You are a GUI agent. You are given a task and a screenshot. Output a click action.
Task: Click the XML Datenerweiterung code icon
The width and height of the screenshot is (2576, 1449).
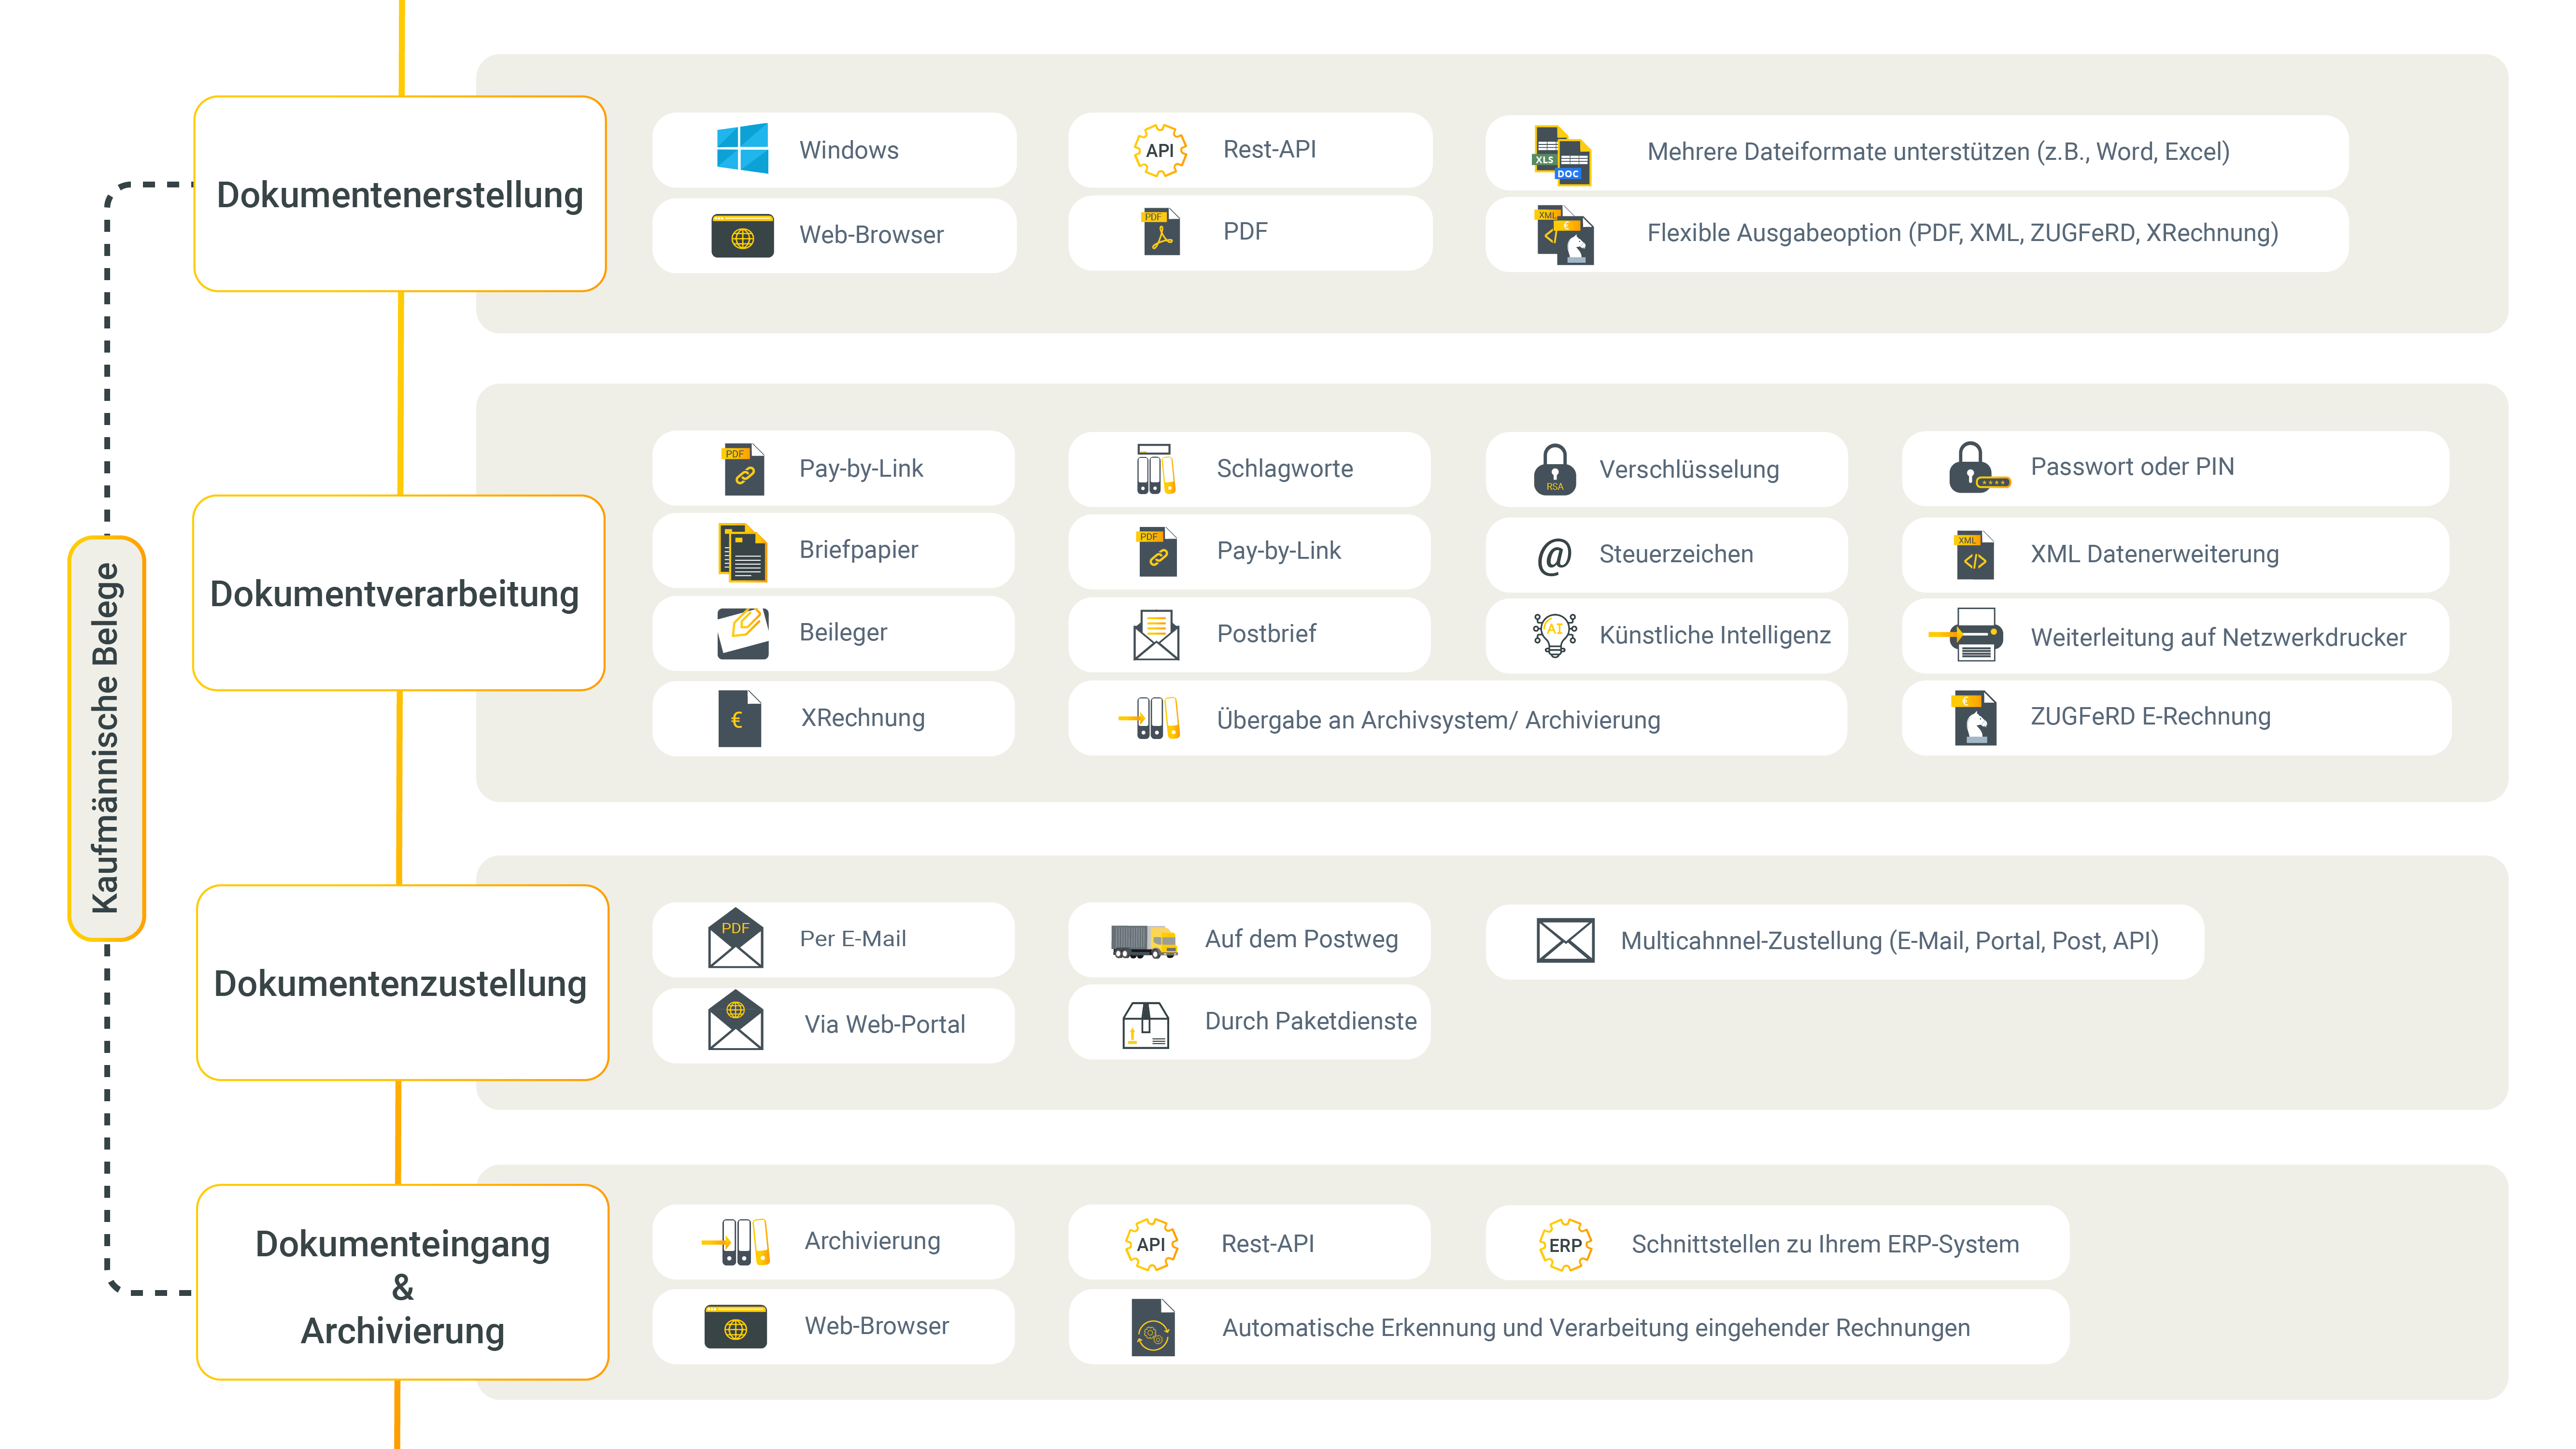pyautogui.click(x=1974, y=556)
